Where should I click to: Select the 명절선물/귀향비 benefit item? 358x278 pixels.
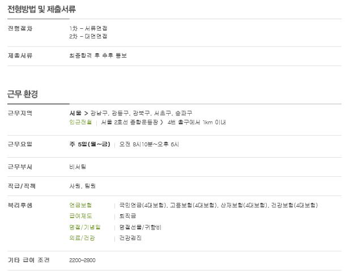pos(140,227)
